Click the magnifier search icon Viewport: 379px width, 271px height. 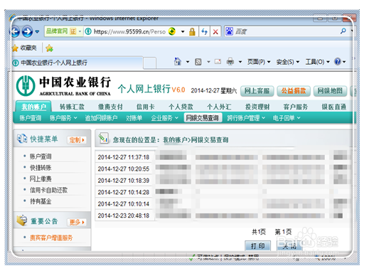click(x=343, y=31)
